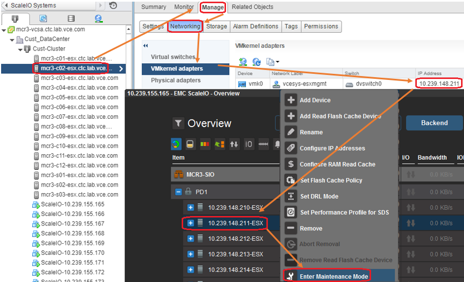
Task: Select the Permissions sub-tab
Action: pos(321,26)
